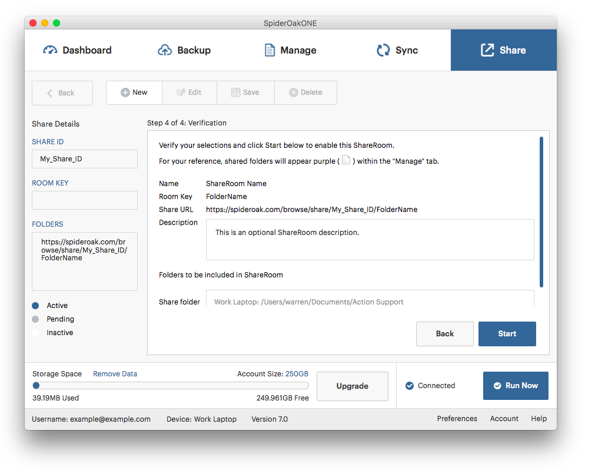
Task: Click the green window zoom button
Action: point(56,23)
